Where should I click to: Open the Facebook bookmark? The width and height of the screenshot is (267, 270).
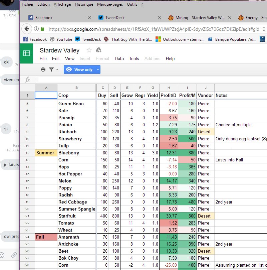[35, 39]
